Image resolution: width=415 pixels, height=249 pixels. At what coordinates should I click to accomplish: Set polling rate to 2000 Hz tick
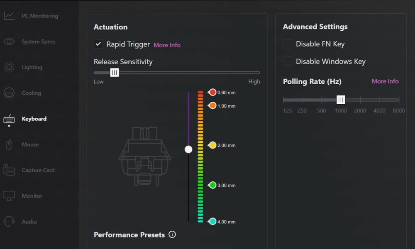pyautogui.click(x=360, y=100)
